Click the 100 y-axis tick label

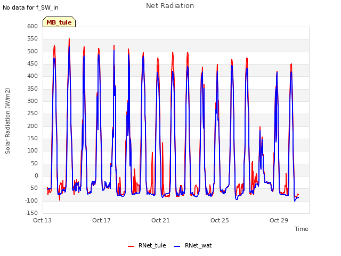pyautogui.click(x=33, y=150)
